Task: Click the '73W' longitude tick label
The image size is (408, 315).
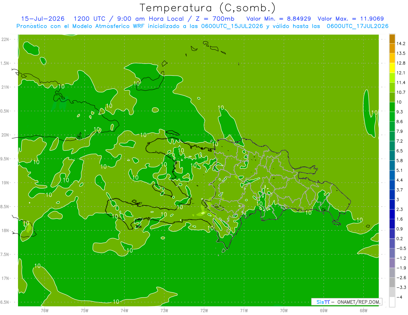Action: pyautogui.click(x=164, y=310)
